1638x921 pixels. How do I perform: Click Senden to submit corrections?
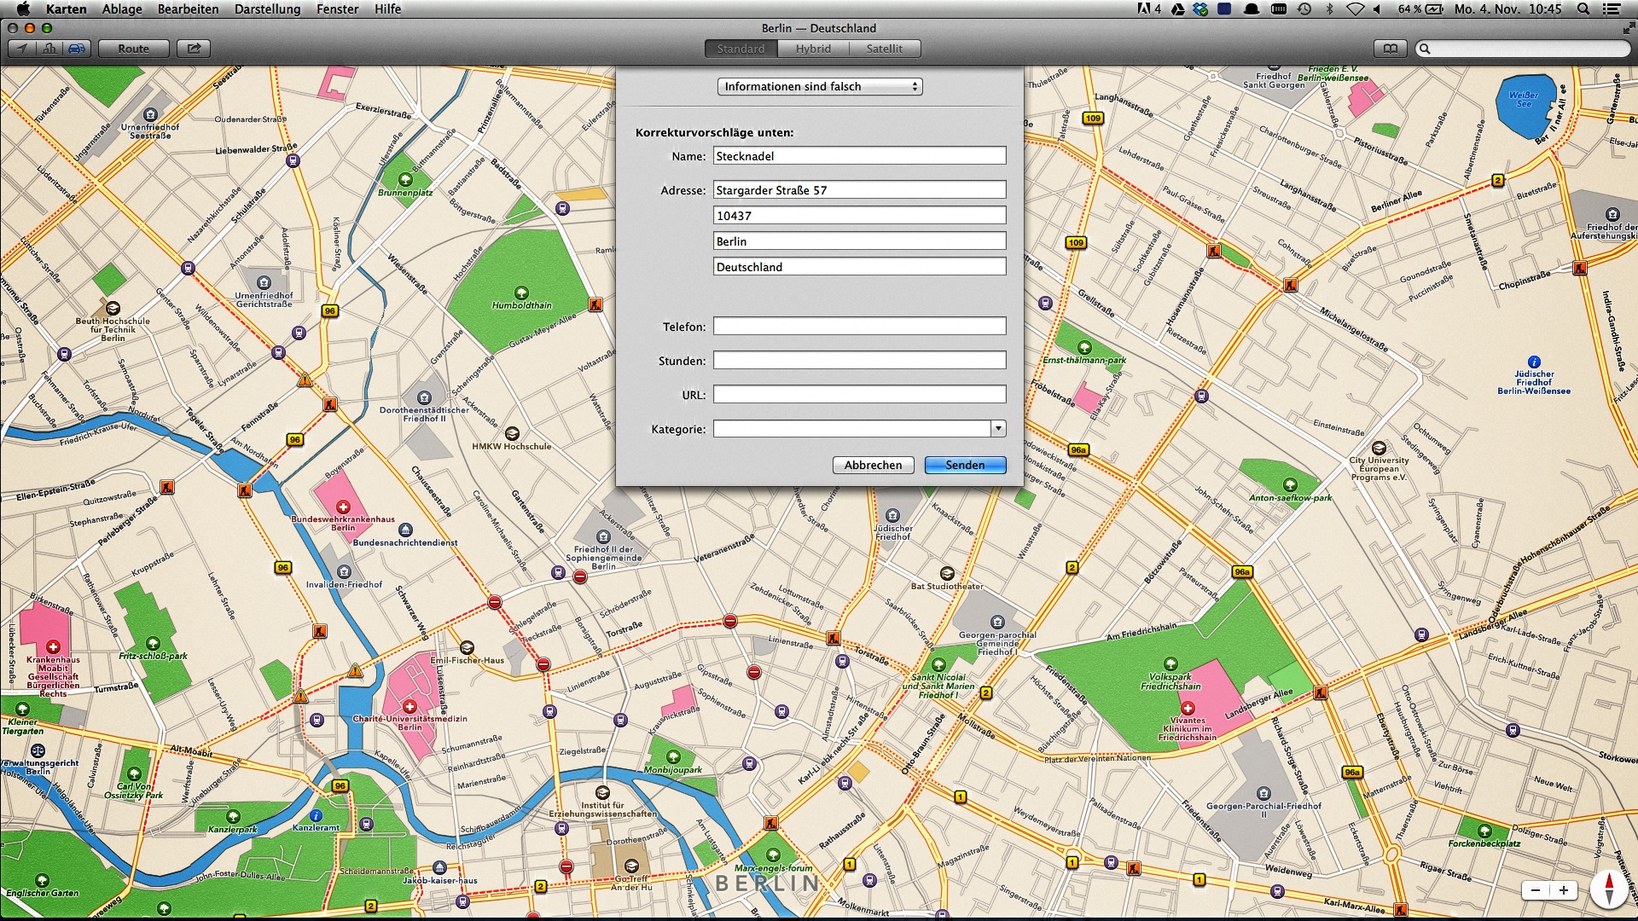[x=965, y=465]
